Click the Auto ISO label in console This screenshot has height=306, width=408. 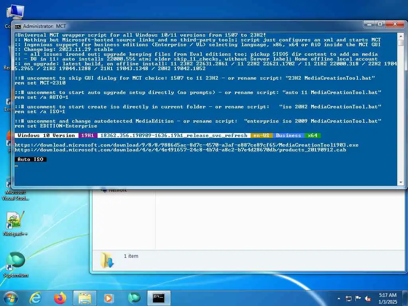[30, 159]
